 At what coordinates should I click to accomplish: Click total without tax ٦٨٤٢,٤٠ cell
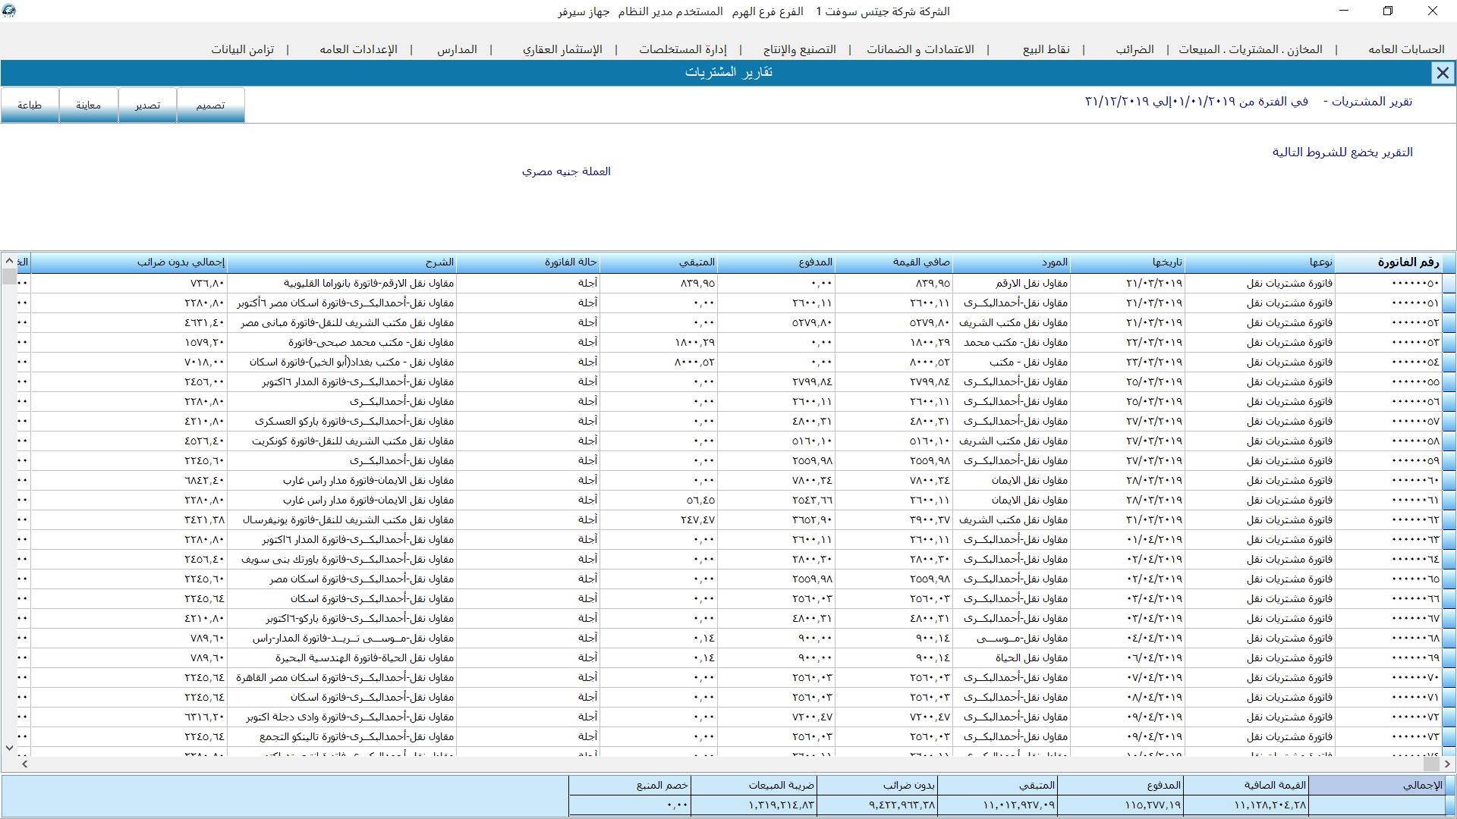(x=129, y=480)
